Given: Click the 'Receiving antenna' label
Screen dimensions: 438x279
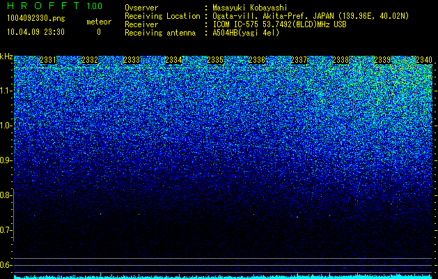Looking at the screenshot, I should click(160, 33).
